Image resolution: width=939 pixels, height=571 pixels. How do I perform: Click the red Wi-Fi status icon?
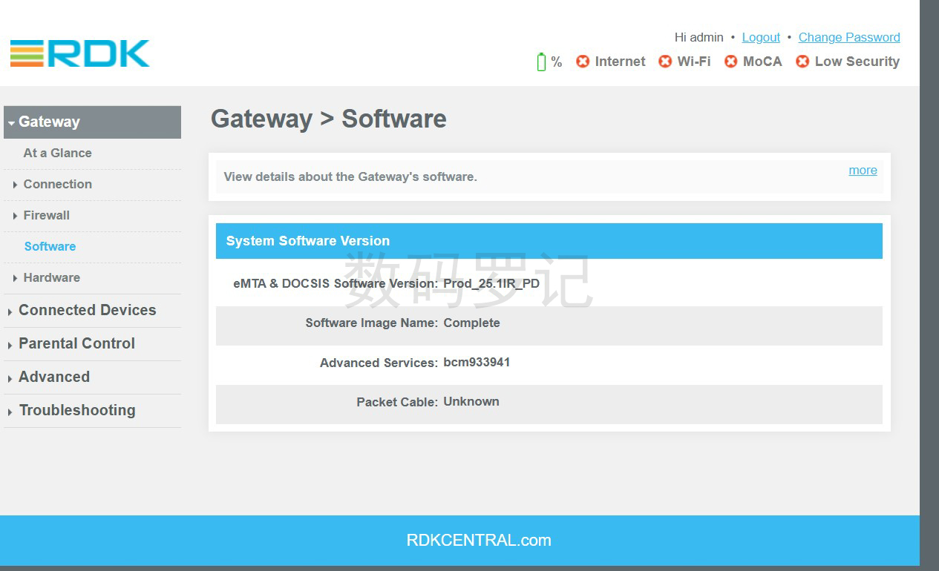(665, 62)
